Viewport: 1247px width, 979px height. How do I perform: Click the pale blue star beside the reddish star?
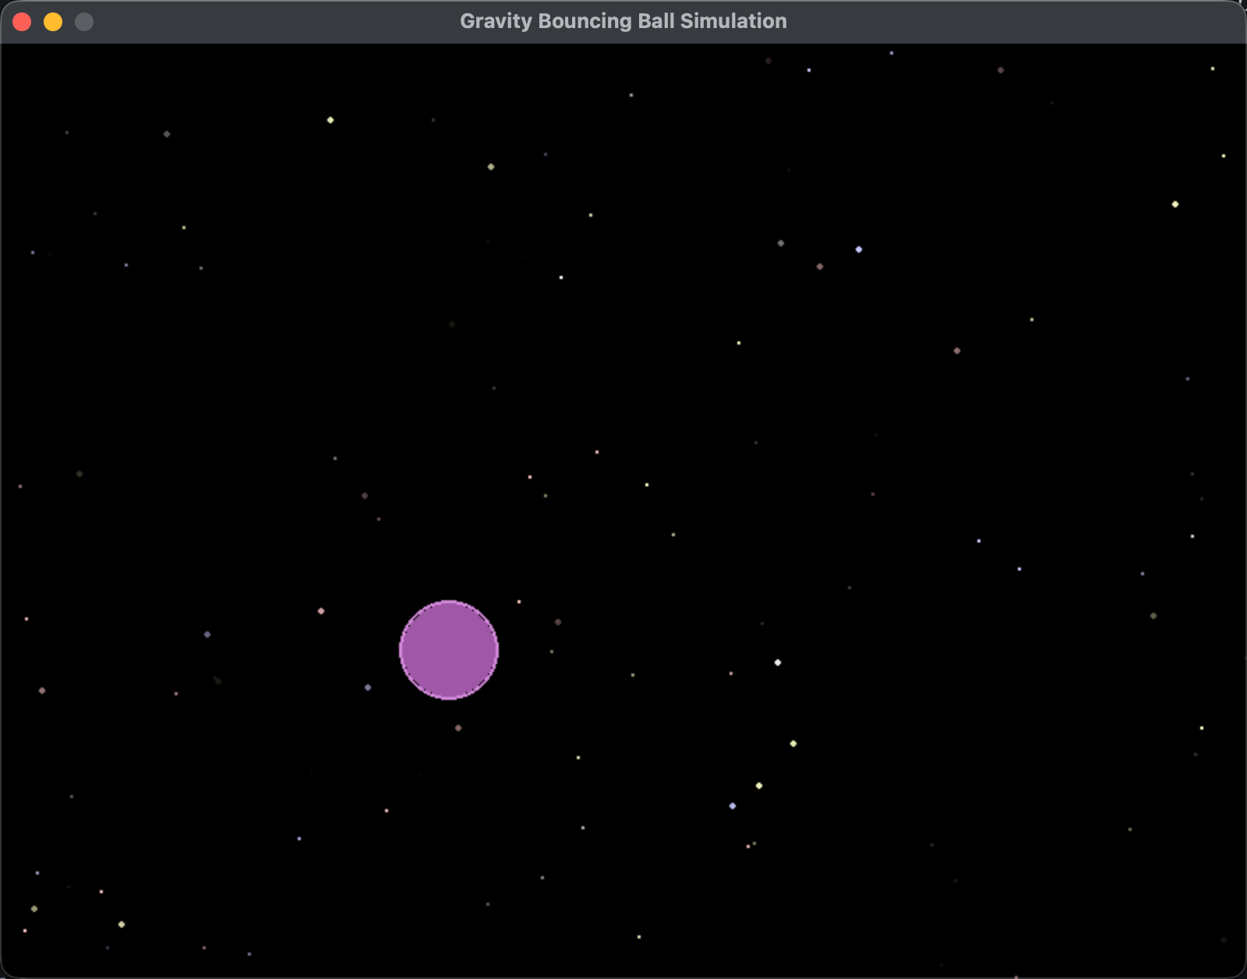click(859, 249)
